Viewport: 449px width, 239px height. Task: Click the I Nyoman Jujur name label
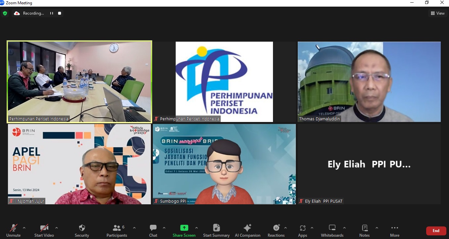29,201
